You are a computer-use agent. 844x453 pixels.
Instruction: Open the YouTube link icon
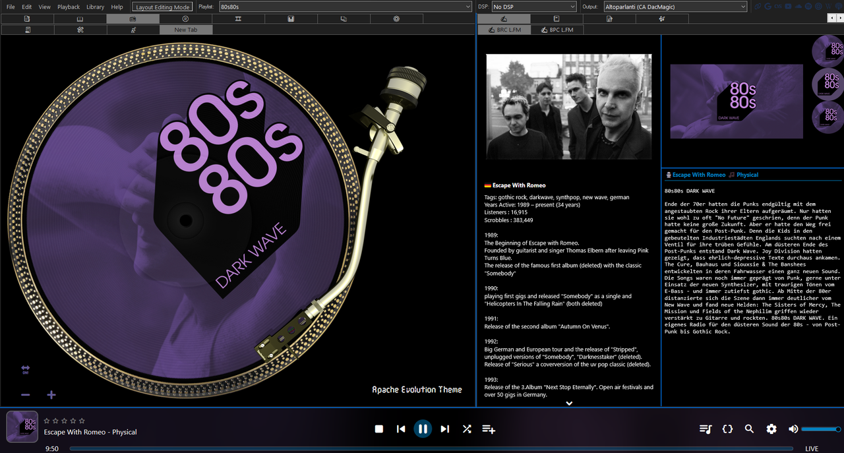tap(788, 7)
